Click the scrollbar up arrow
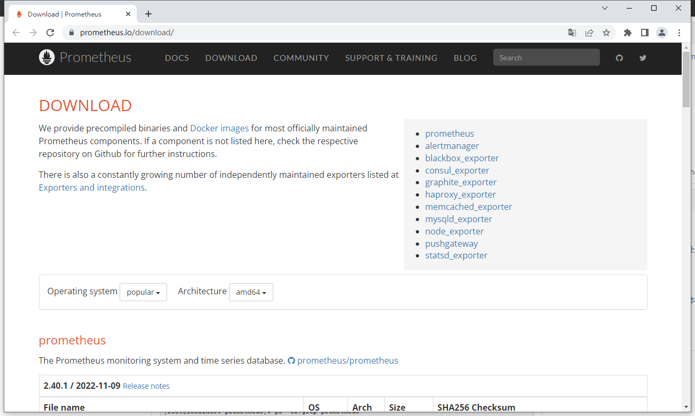 click(686, 47)
